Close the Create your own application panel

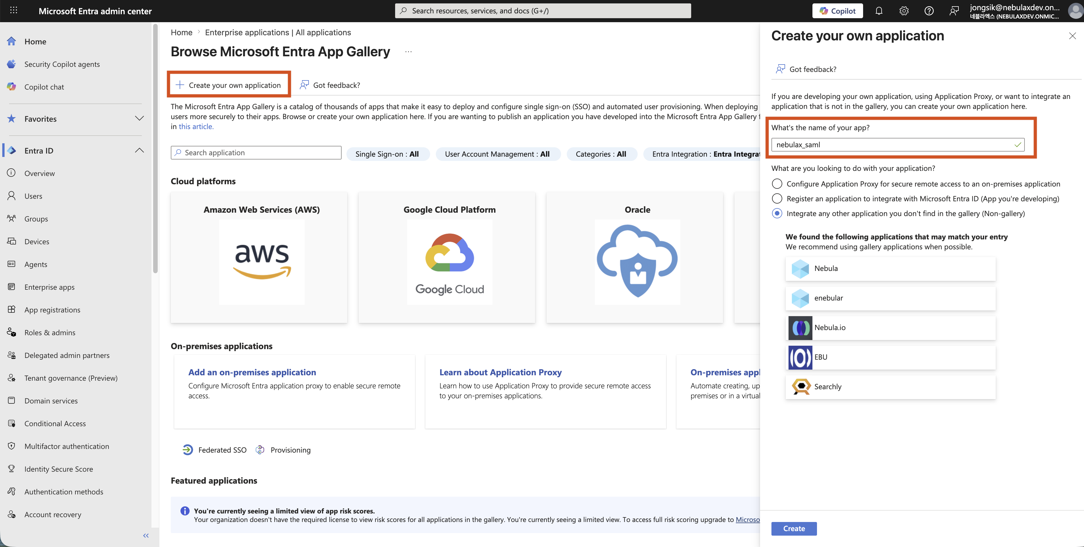(x=1072, y=36)
